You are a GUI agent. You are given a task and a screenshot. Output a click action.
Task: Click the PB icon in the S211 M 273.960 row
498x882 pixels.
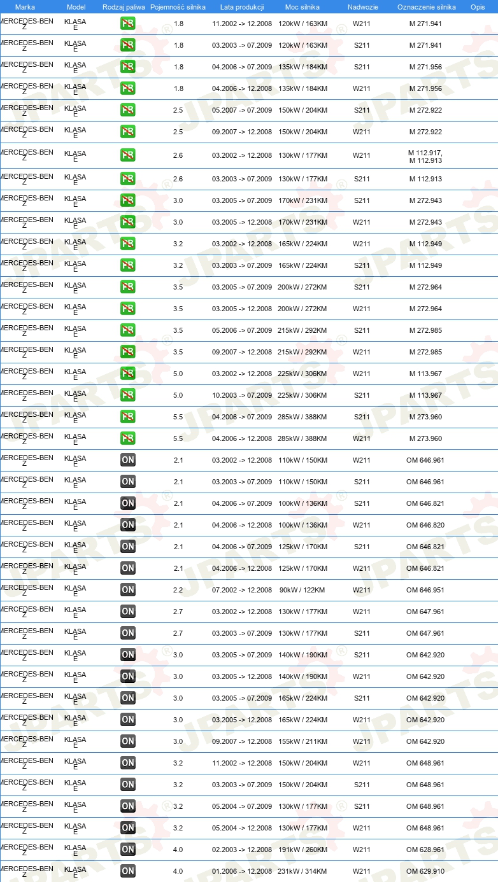click(x=128, y=417)
